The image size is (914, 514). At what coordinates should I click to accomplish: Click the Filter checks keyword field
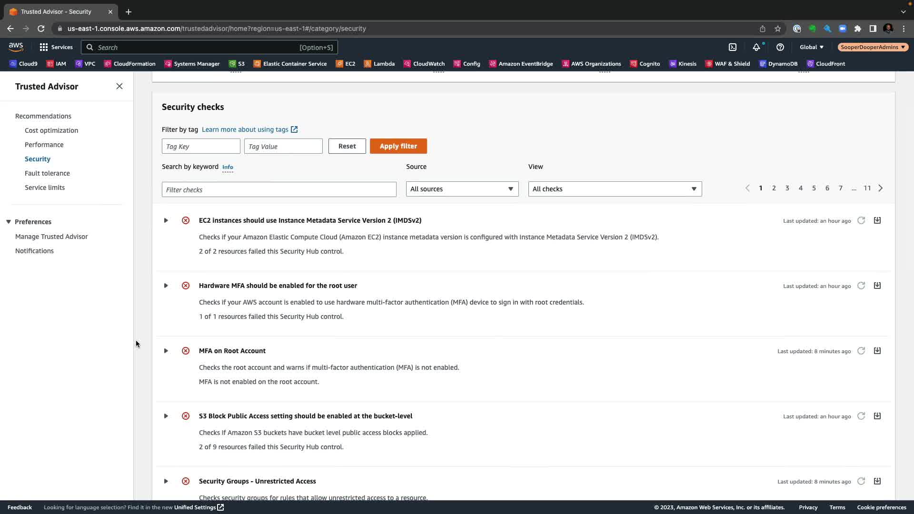click(279, 189)
